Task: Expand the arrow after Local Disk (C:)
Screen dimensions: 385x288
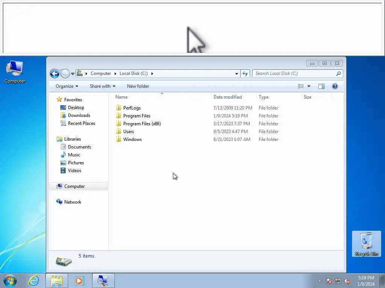Action: click(152, 73)
